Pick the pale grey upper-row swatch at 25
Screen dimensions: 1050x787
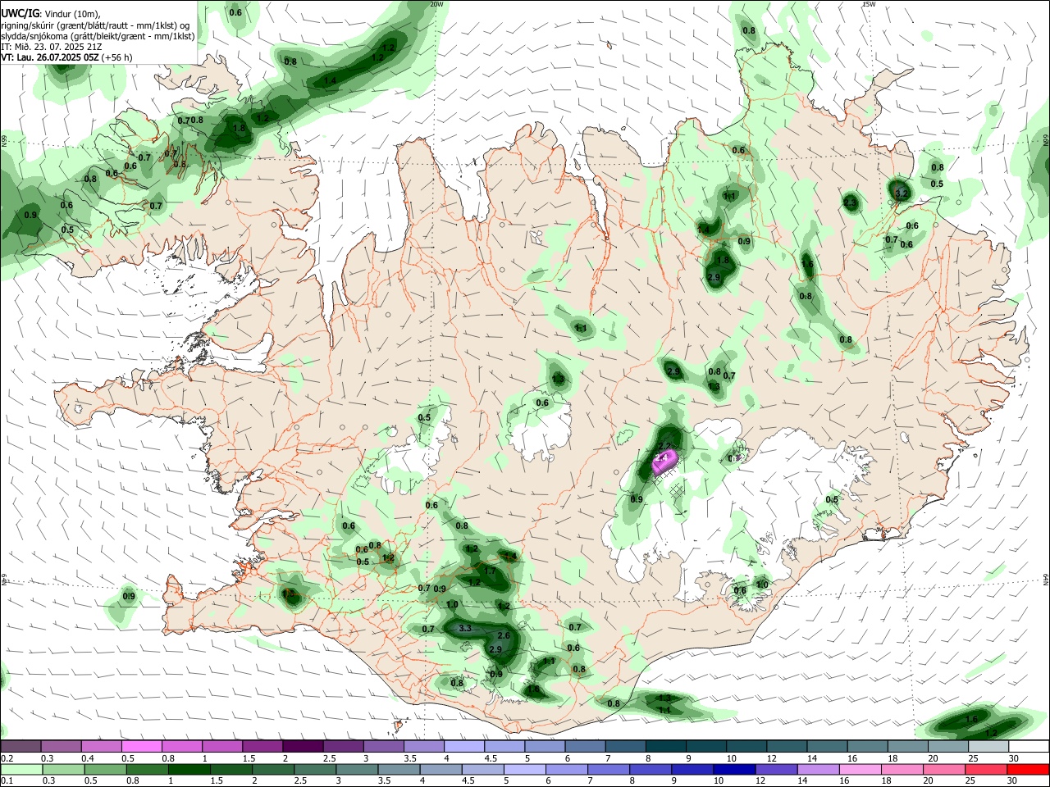(989, 746)
